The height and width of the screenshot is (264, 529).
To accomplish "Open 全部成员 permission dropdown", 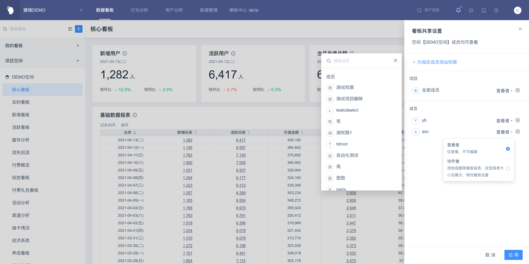I will pos(504,91).
